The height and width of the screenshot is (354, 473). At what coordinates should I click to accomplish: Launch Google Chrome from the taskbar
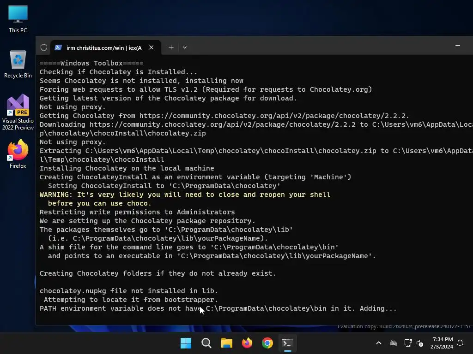pos(267,343)
